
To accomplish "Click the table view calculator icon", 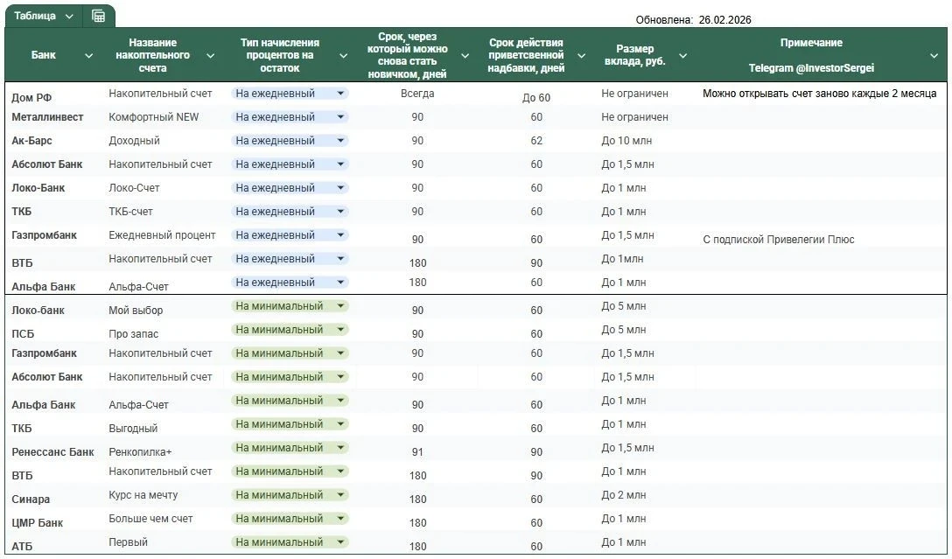I will [x=98, y=17].
